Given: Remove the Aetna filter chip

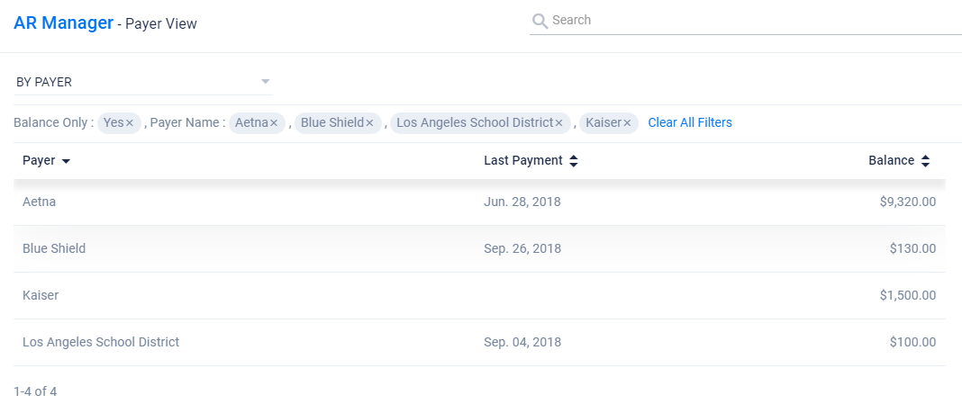Looking at the screenshot, I should 274,122.
